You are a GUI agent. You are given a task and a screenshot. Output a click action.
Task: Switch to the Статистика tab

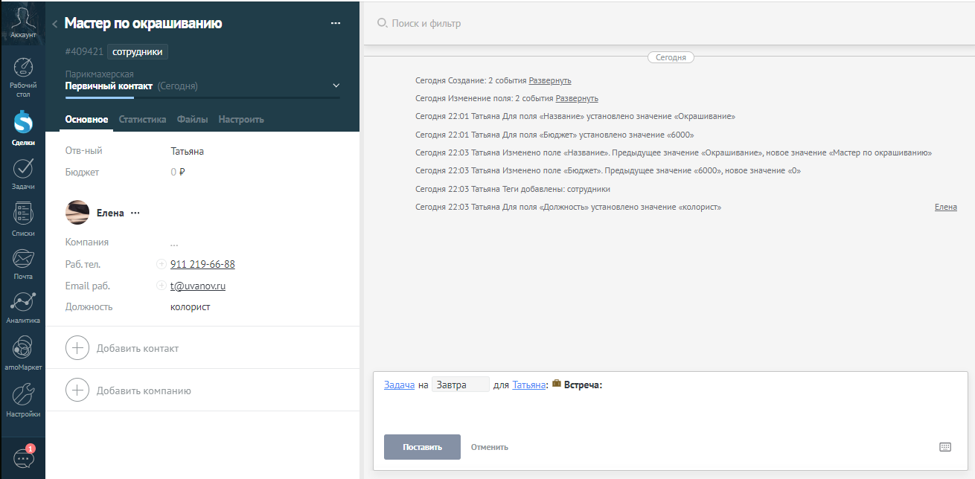[141, 119]
